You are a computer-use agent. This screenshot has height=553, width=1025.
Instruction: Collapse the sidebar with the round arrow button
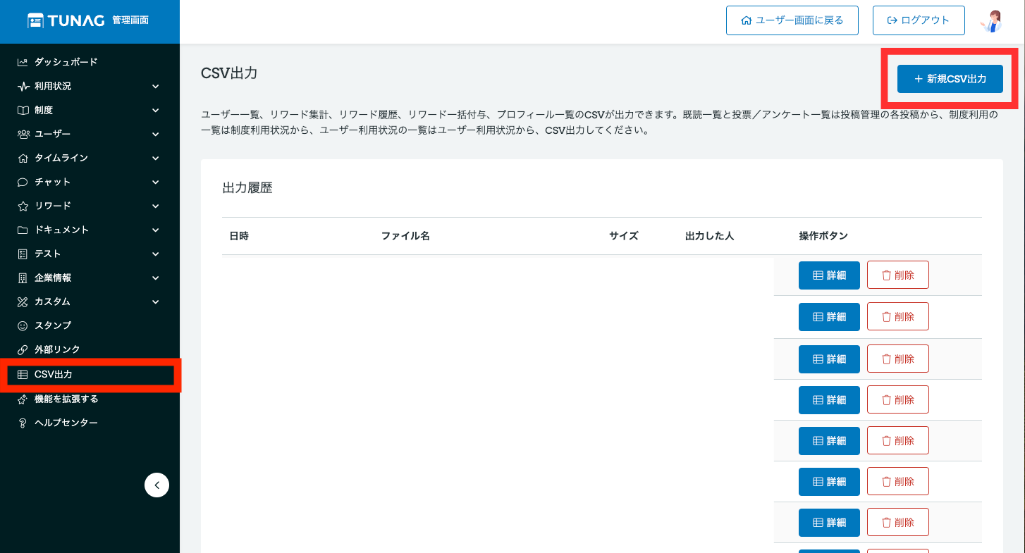coord(156,485)
